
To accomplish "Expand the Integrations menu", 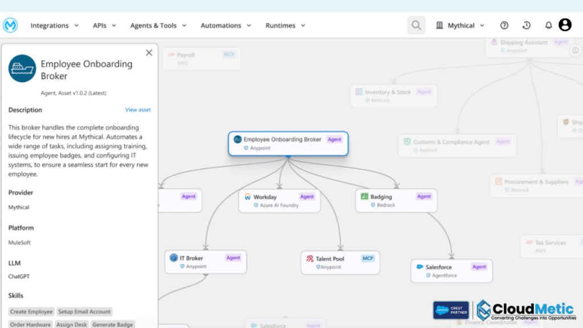I will [55, 25].
